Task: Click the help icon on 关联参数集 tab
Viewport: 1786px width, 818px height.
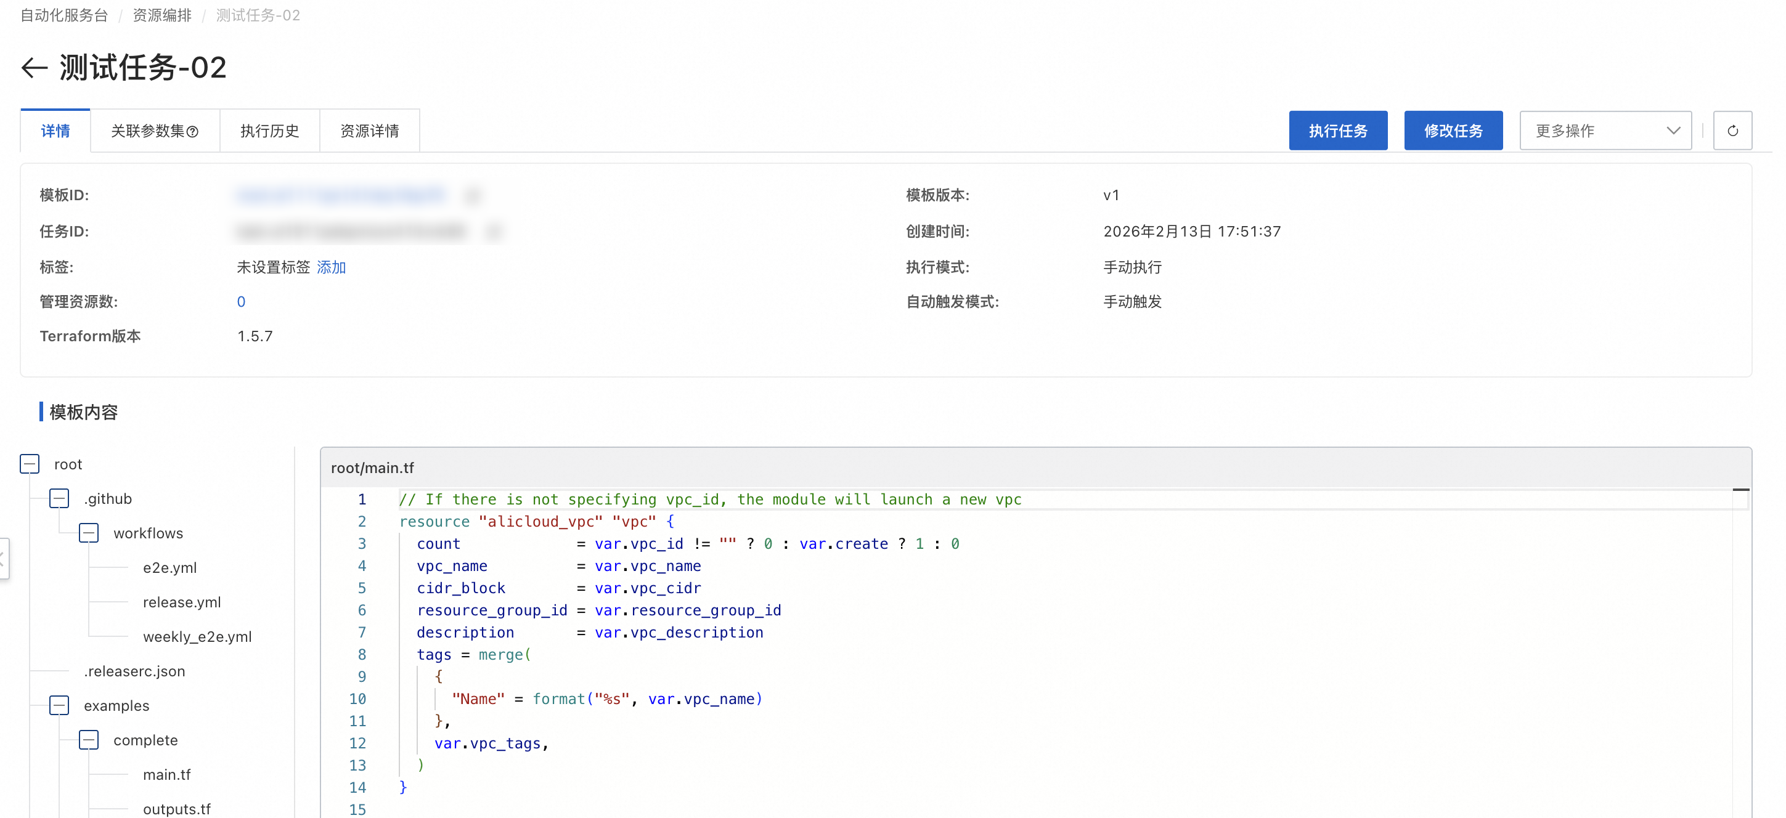Action: click(194, 132)
